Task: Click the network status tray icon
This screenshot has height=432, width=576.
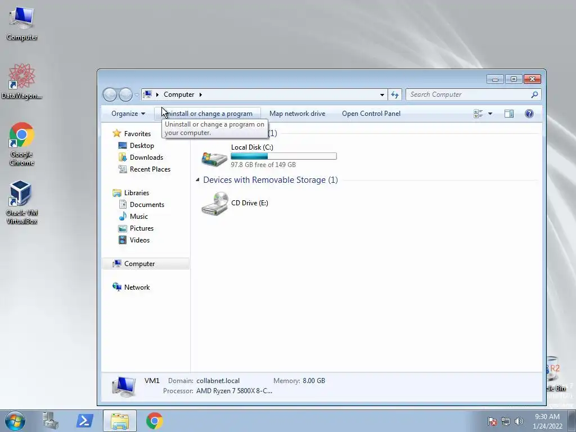Action: coord(506,422)
